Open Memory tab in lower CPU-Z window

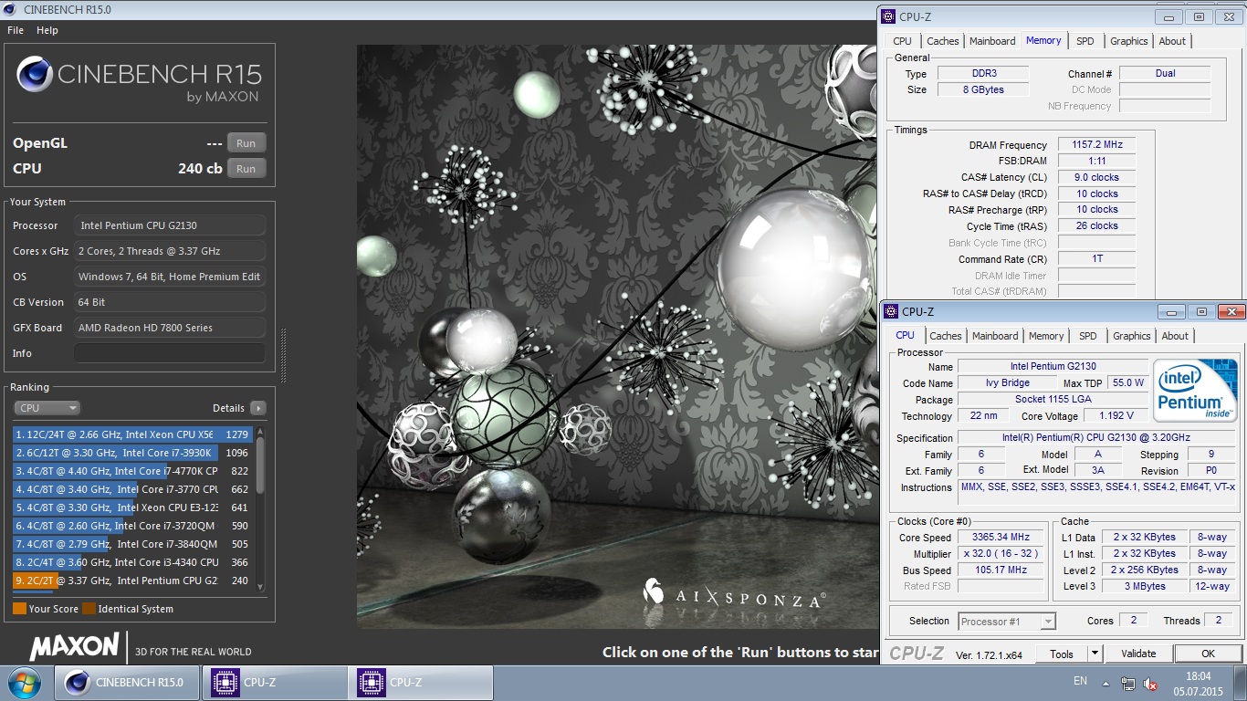1046,336
